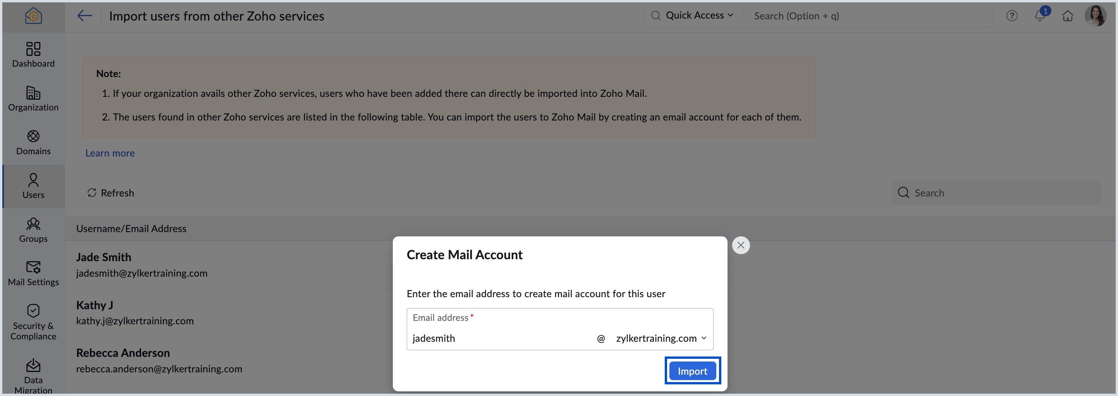Click the home icon in header
Viewport: 1118px width, 396px height.
pos(1068,16)
